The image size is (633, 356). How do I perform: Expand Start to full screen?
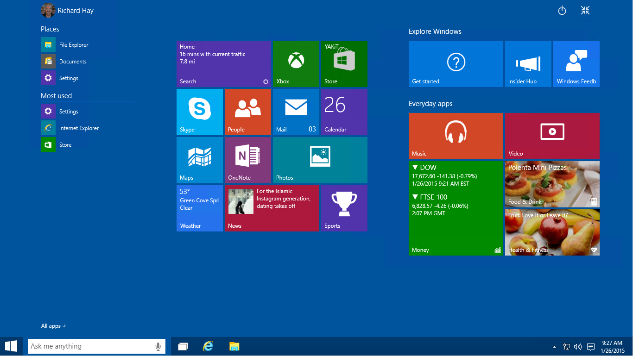point(585,10)
